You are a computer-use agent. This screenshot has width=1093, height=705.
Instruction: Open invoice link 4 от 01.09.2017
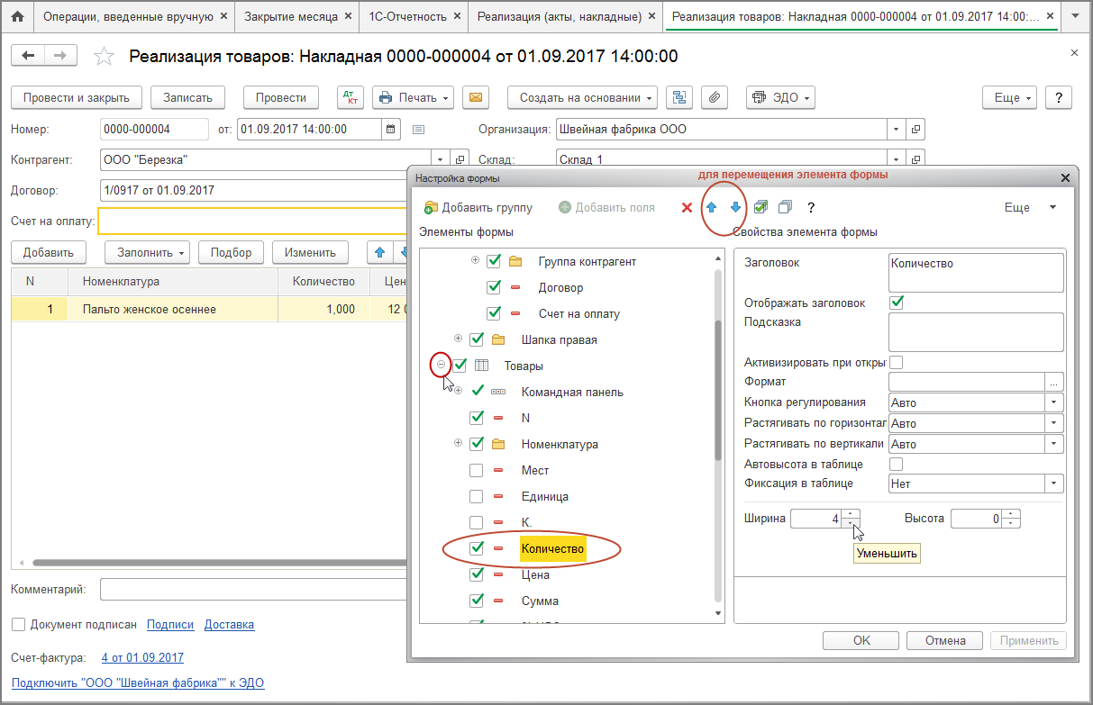pos(142,657)
